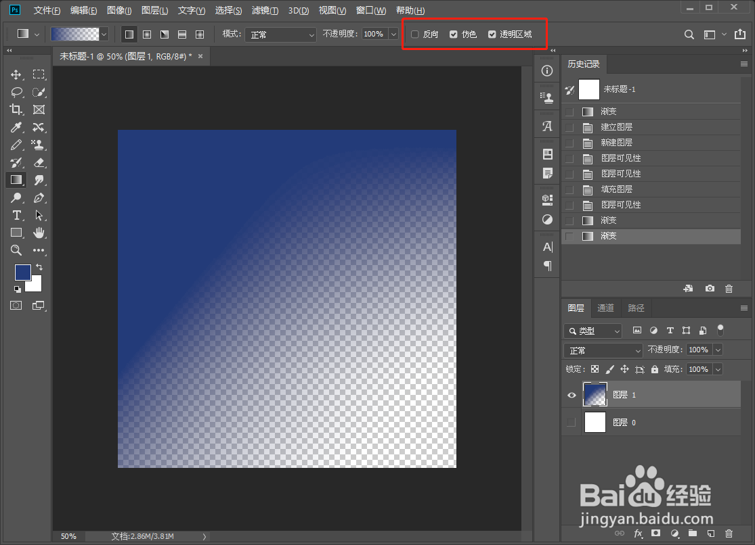Image resolution: width=755 pixels, height=545 pixels.
Task: Open the 滤镜(T) menu
Action: [265, 10]
